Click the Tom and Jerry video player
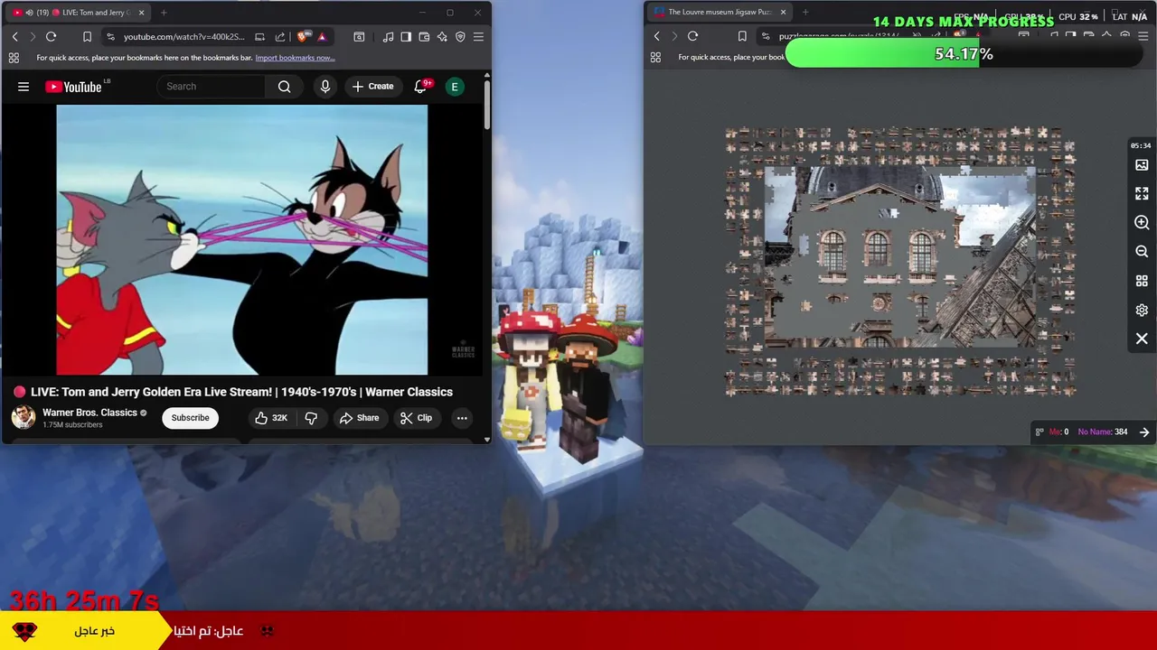 click(x=241, y=239)
